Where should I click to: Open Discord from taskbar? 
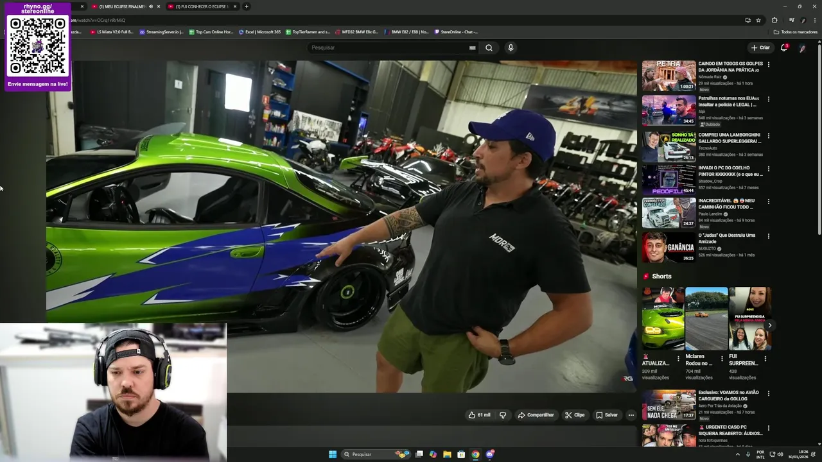click(490, 454)
